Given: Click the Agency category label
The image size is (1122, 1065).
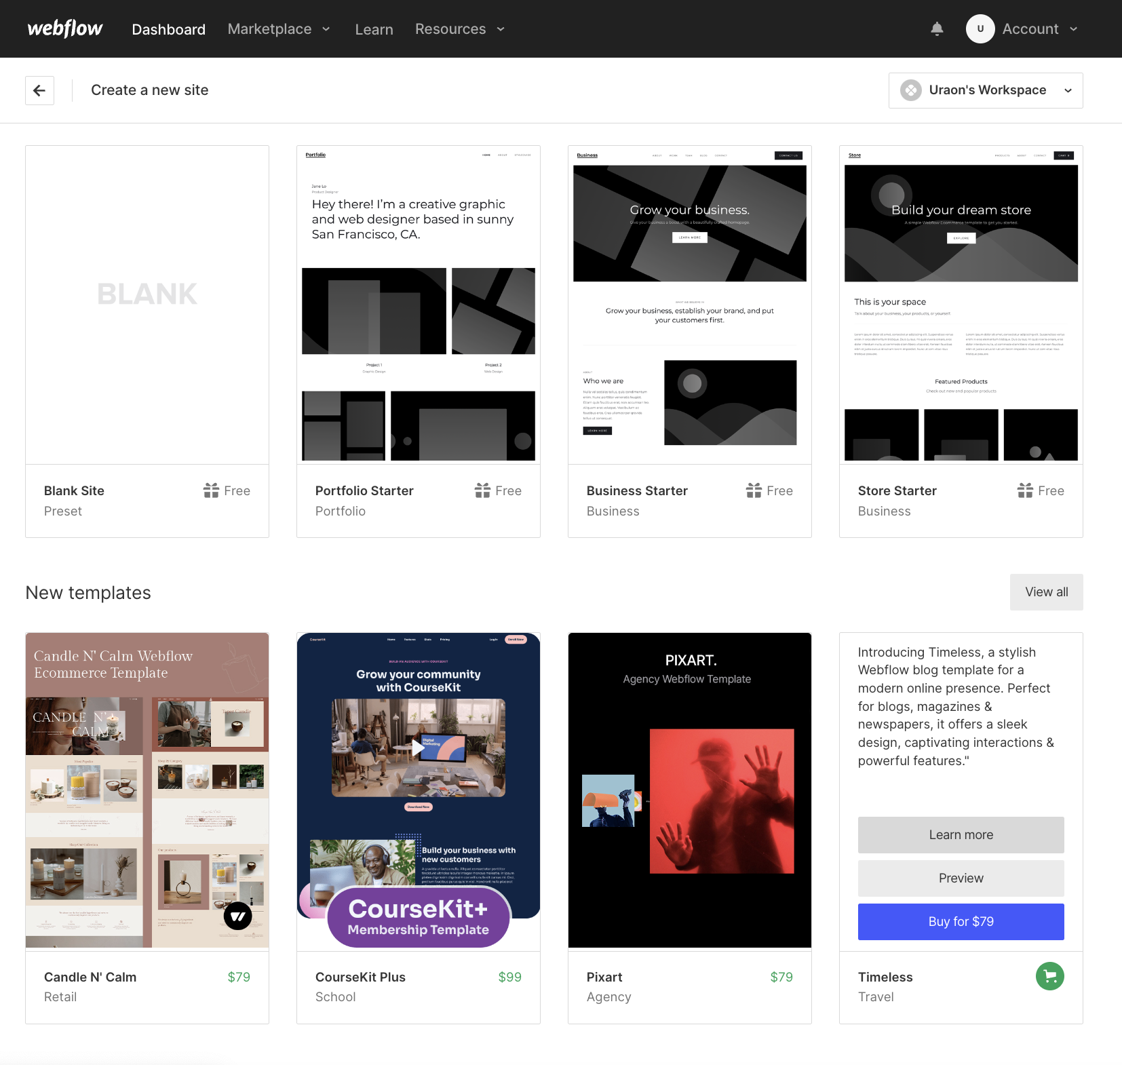Looking at the screenshot, I should point(608,997).
